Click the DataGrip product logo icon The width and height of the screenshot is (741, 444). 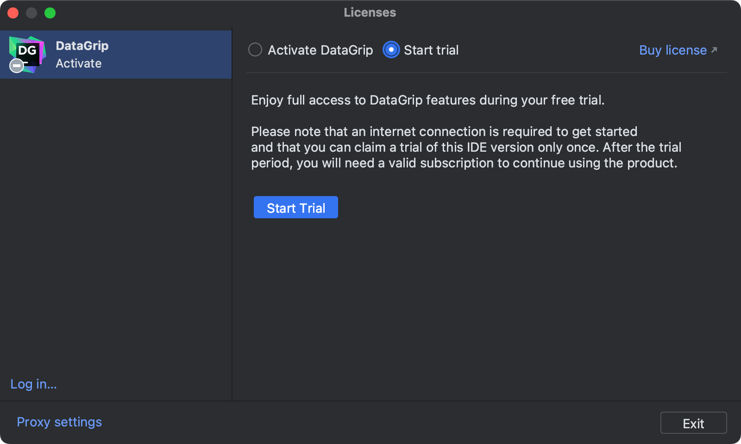(x=28, y=54)
